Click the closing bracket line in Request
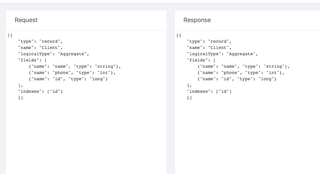This screenshot has width=320, height=174. [21, 98]
